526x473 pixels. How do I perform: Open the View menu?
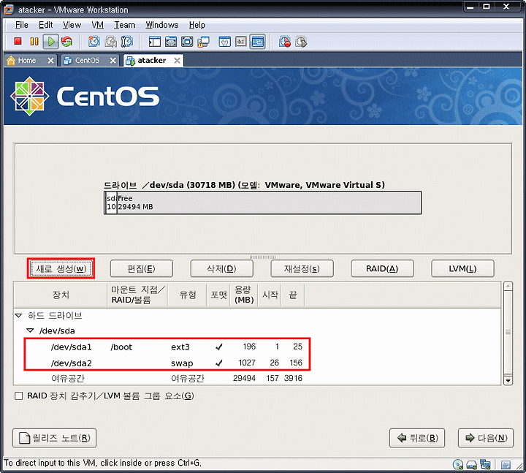(72, 25)
